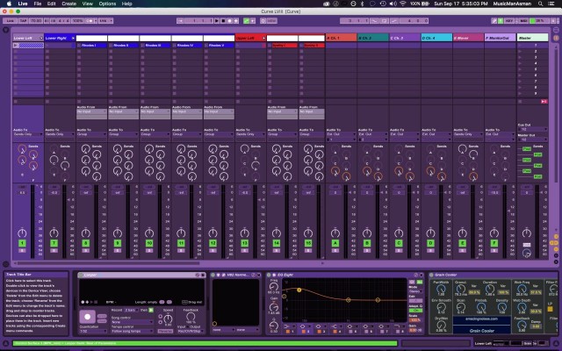
Task: Open the Create menu
Action: 68,4
